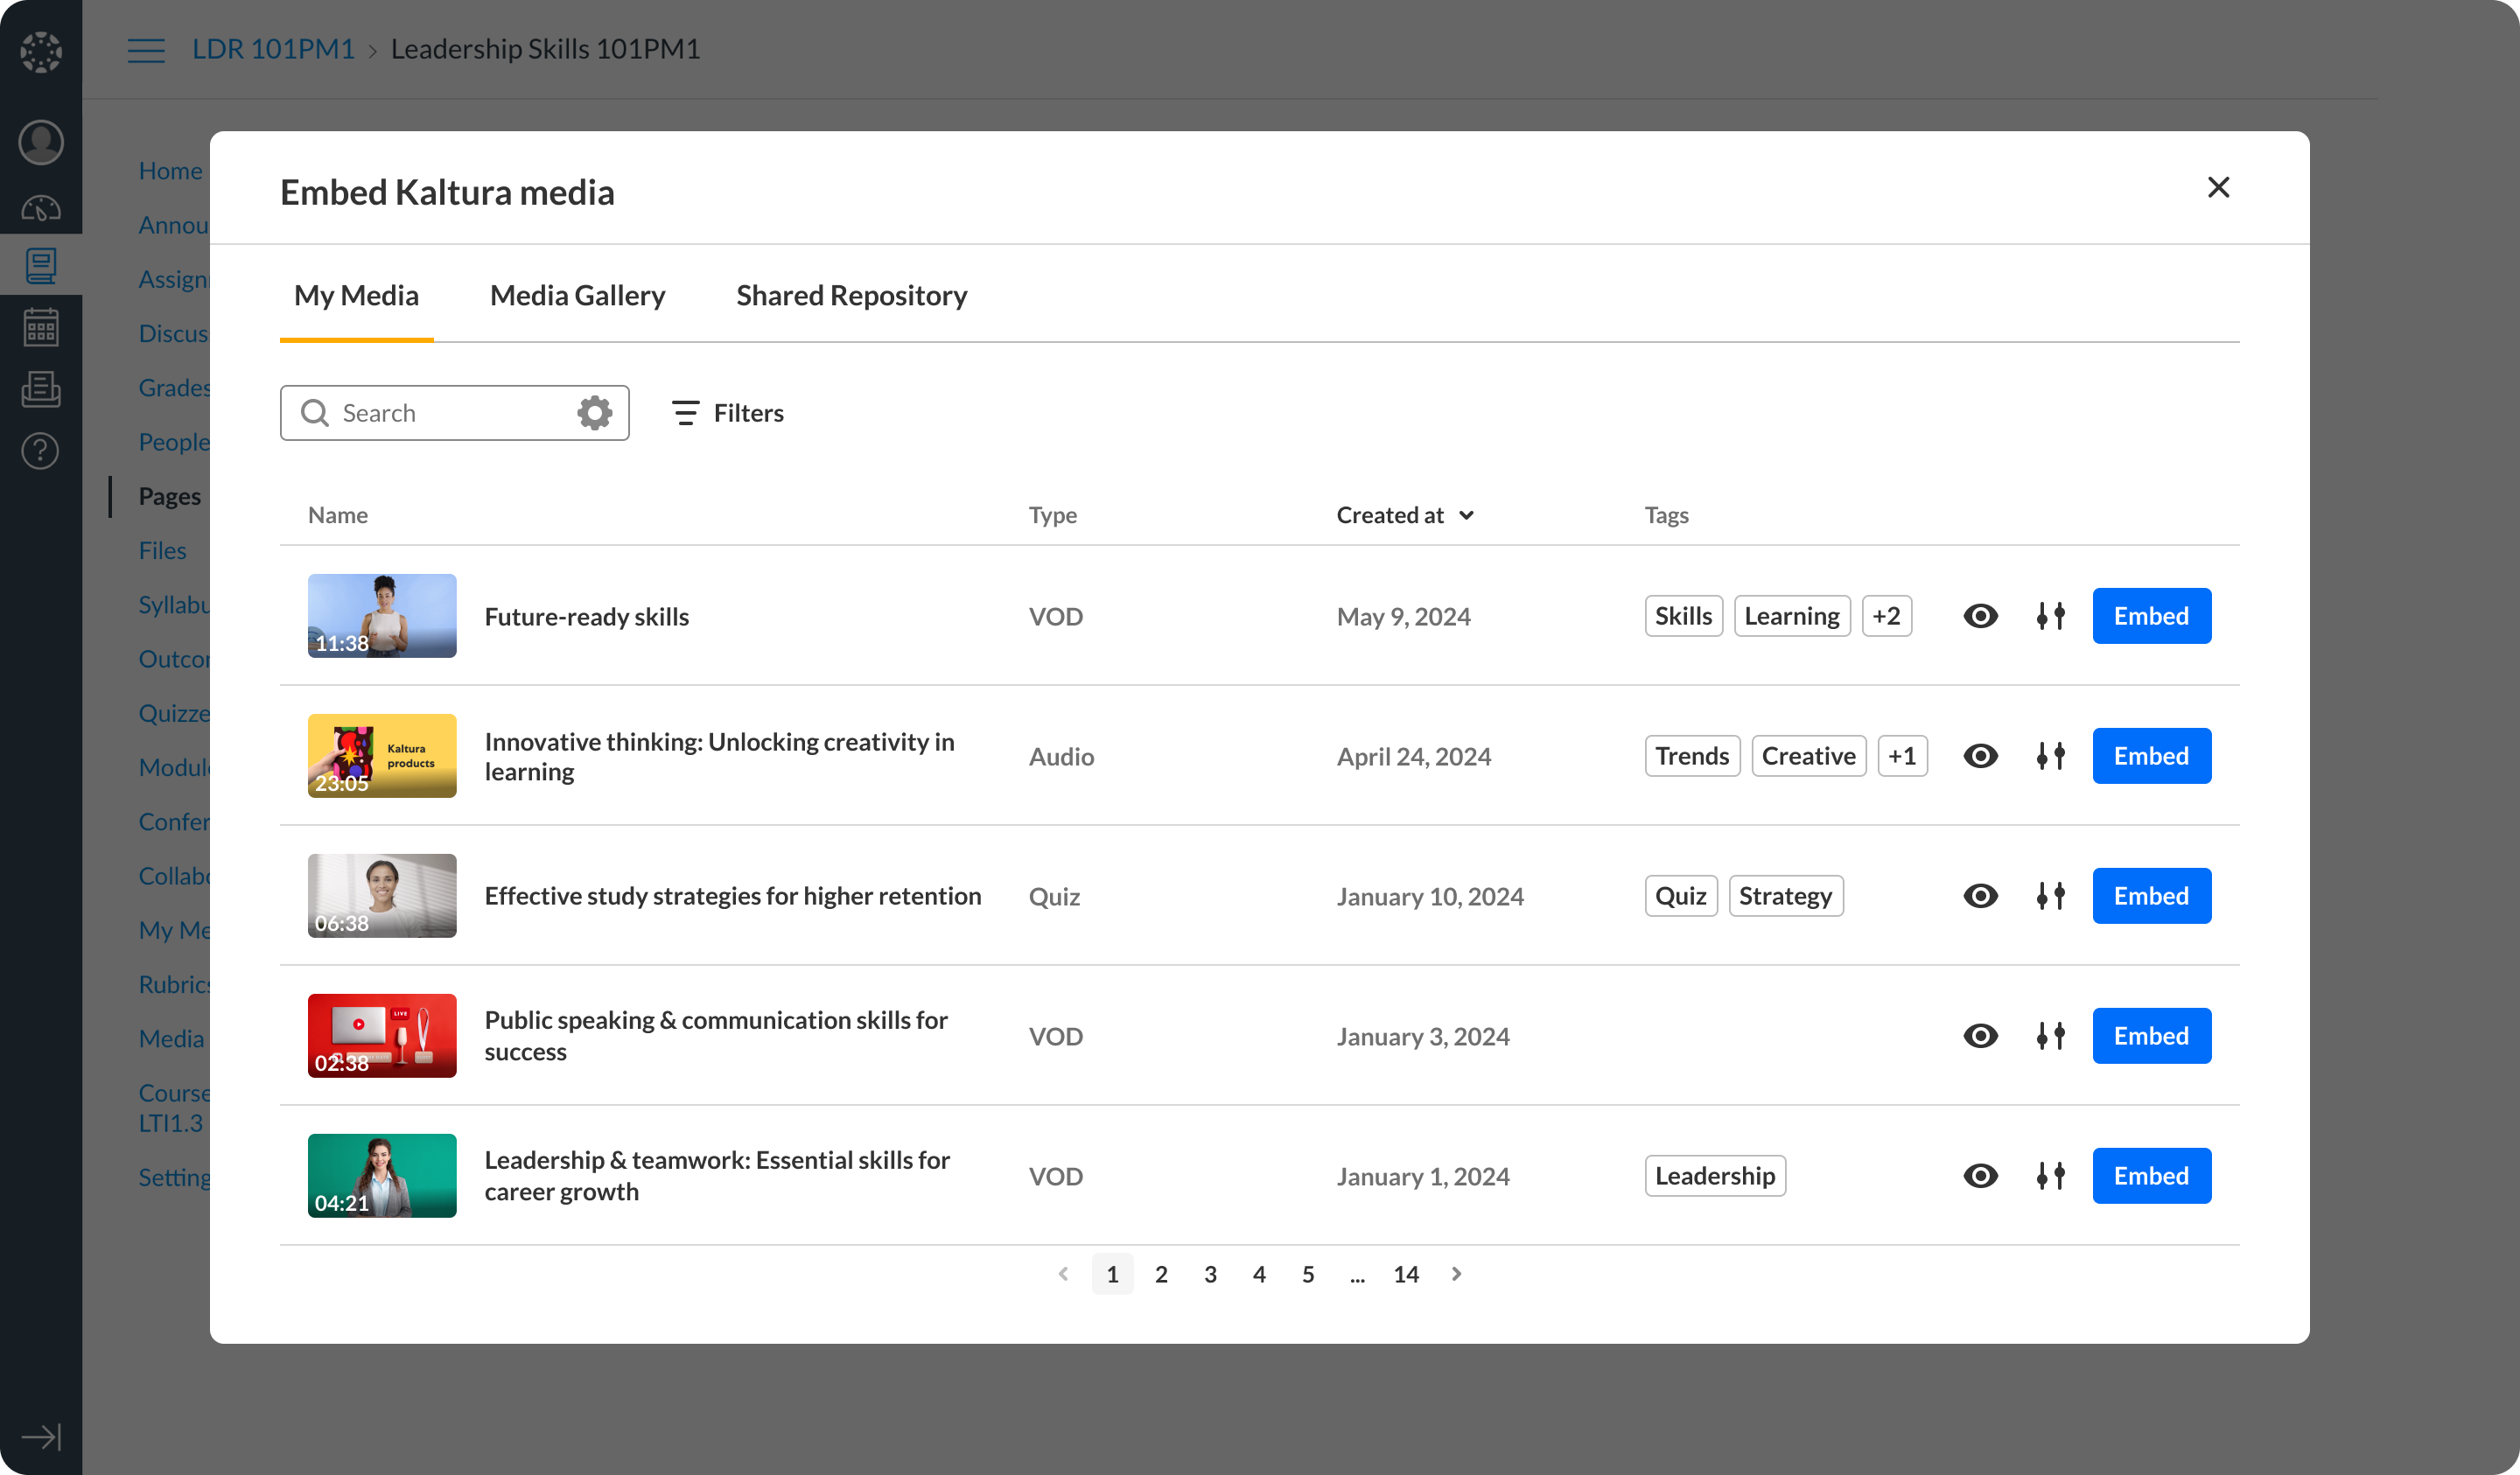
Task: Open the Canvas Inbox sidebar icon
Action: (x=41, y=389)
